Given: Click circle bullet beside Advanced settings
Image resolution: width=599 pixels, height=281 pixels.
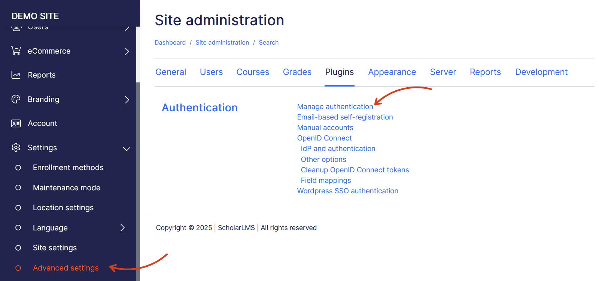Looking at the screenshot, I should point(18,268).
